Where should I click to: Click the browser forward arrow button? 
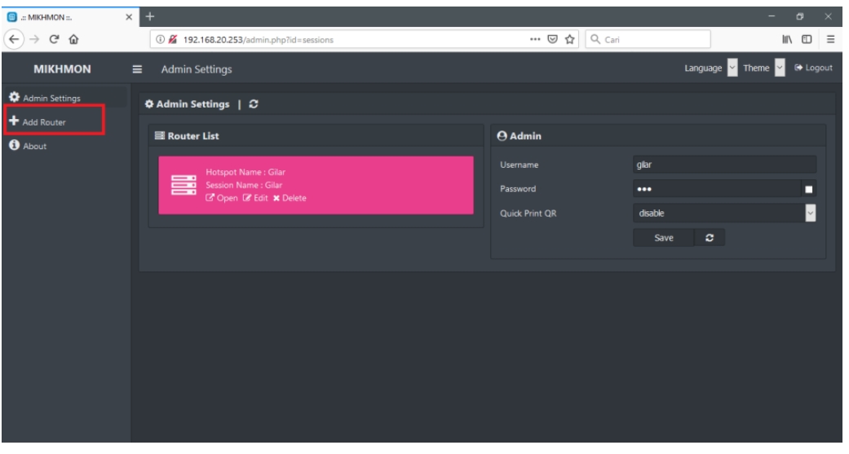pos(34,39)
